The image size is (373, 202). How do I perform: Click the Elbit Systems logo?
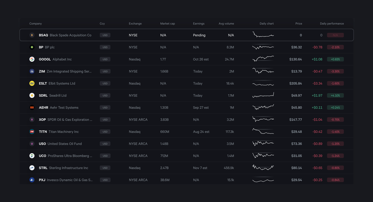coord(32,83)
